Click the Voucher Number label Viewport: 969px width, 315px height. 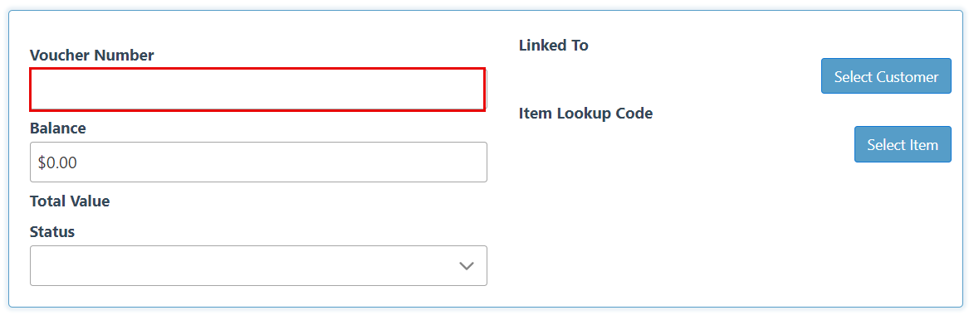91,56
